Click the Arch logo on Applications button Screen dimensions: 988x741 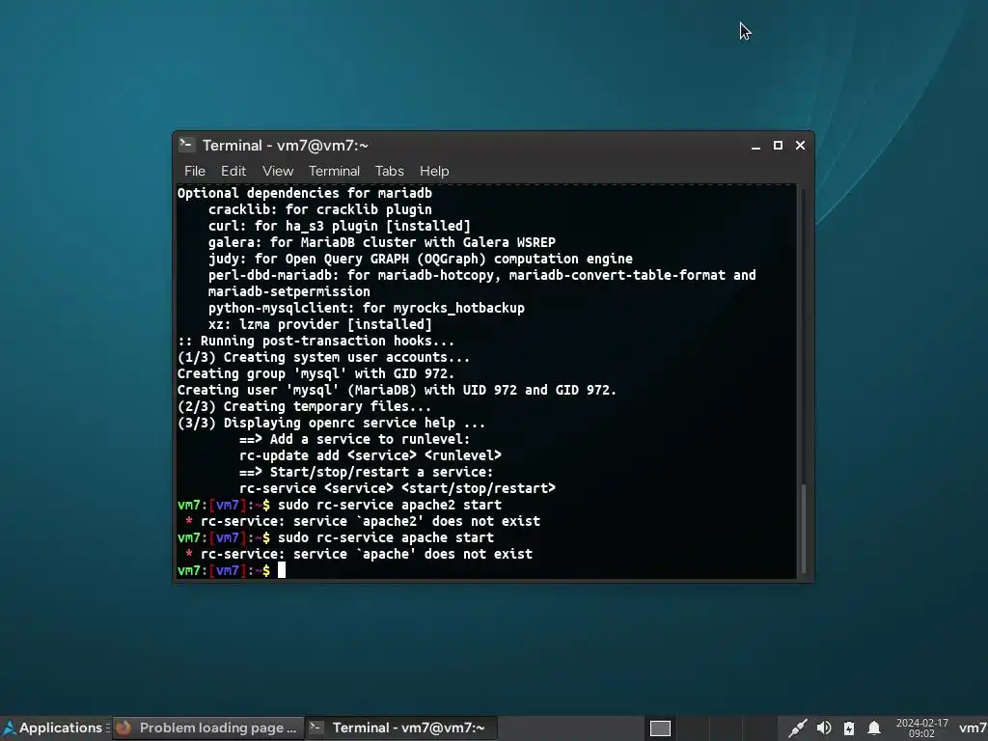pyautogui.click(x=10, y=727)
